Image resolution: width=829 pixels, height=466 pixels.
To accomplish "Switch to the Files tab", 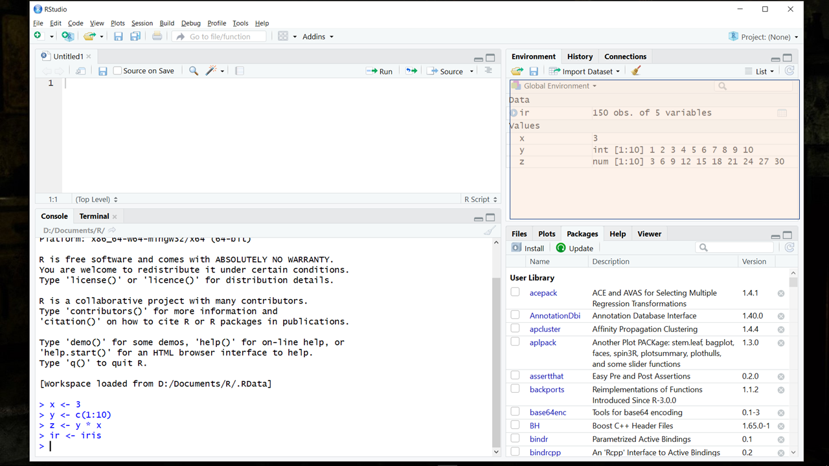I will (x=519, y=234).
